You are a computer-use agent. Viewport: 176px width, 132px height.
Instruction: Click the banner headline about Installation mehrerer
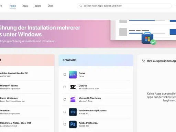(40, 31)
